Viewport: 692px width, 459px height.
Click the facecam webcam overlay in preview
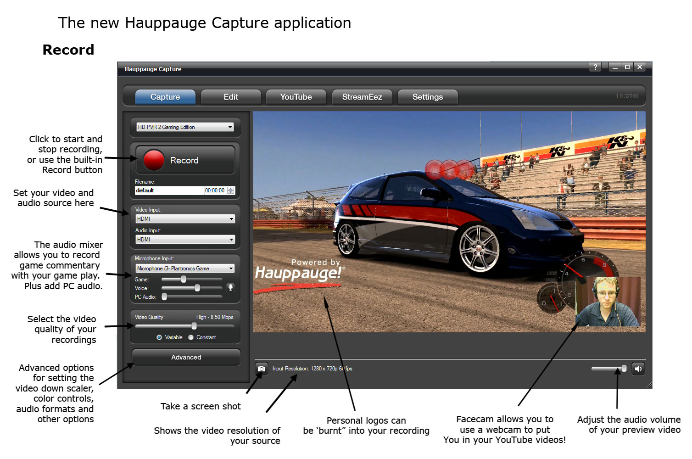pyautogui.click(x=608, y=302)
